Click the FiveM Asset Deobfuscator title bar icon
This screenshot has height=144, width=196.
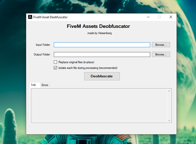30,17
